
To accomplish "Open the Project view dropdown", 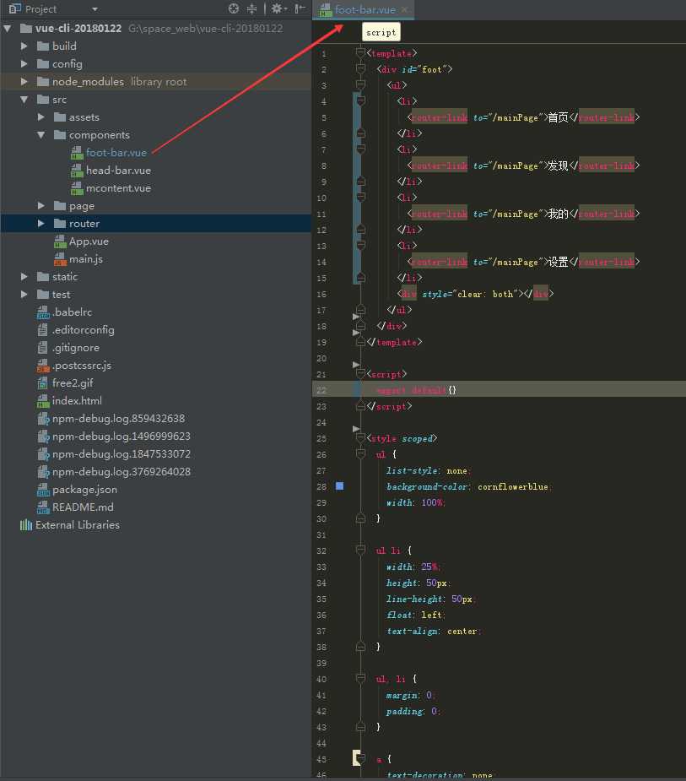I will (95, 9).
